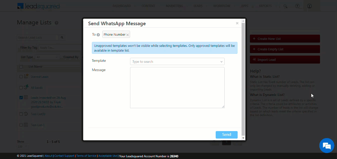Open the Acceptable Use link
This screenshot has width=337, height=159.
point(108,156)
